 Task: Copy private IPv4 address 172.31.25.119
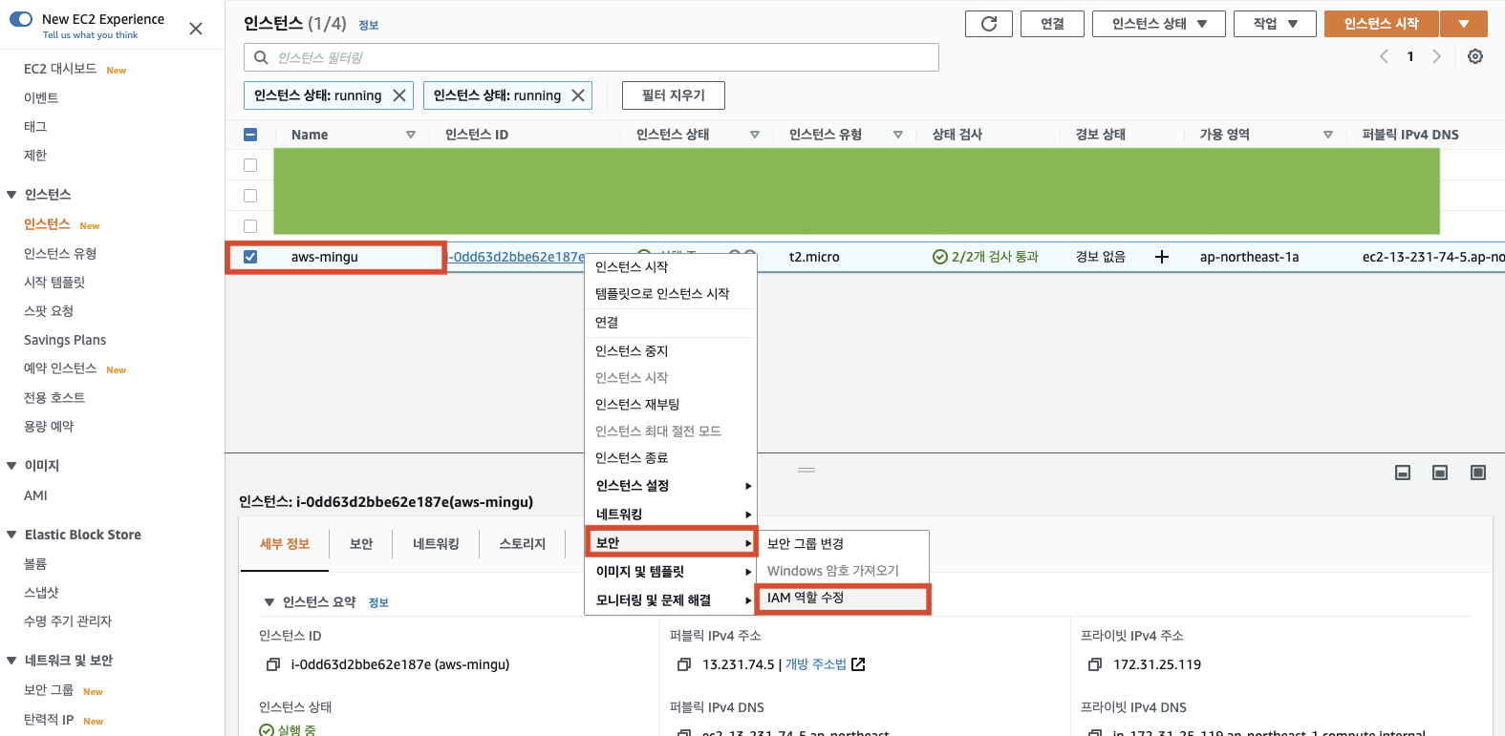pos(1094,664)
